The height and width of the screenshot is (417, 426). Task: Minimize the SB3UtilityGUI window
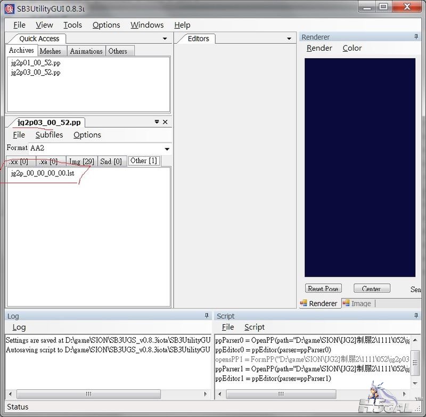pyautogui.click(x=367, y=7)
